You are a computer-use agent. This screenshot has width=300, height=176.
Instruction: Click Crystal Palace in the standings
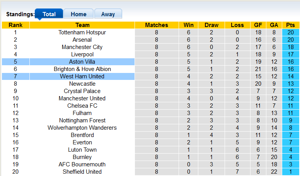[x=82, y=91]
